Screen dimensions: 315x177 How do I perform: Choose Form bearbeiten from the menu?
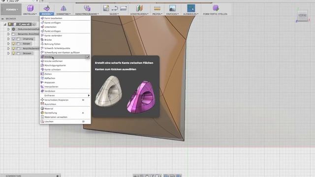pos(65,18)
